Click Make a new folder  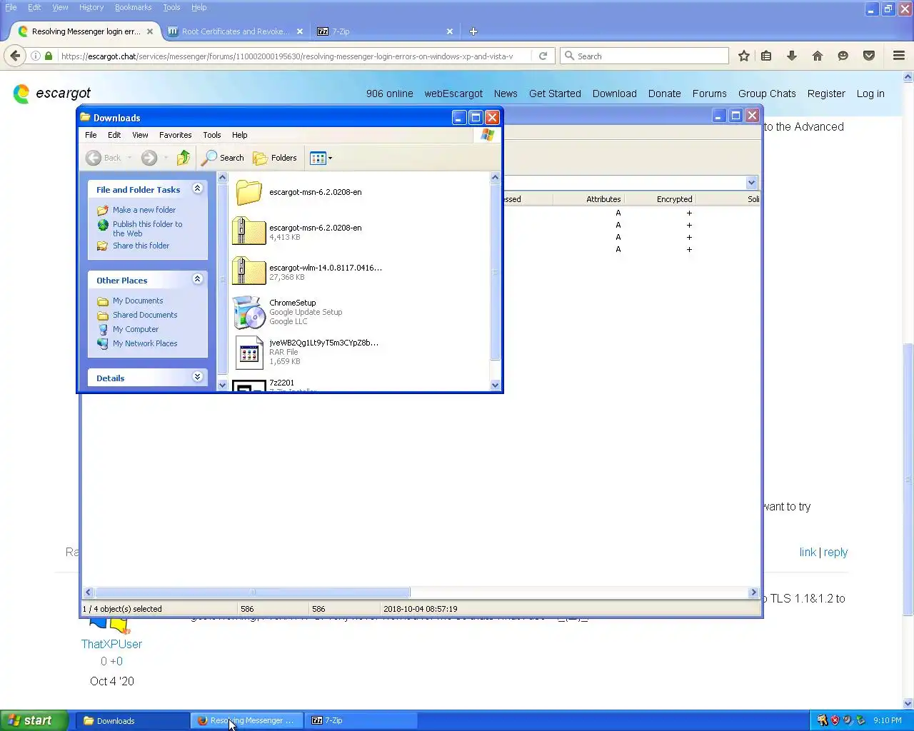(136, 210)
